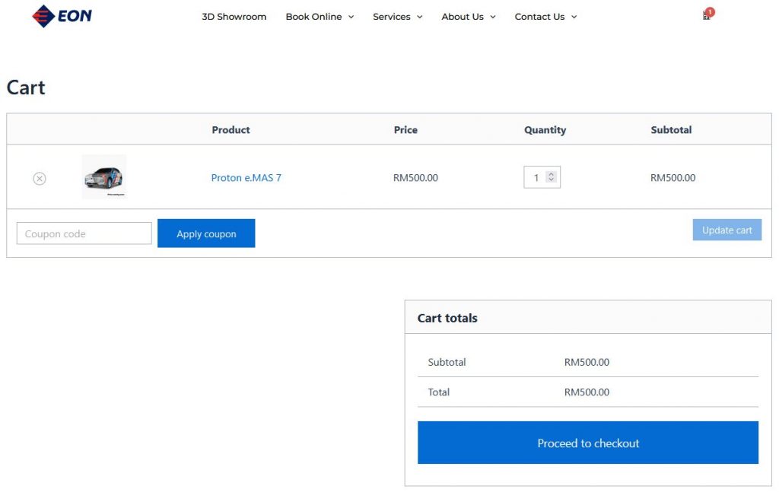Select the Total amount RM500.00
The image size is (779, 492).
[x=587, y=392]
